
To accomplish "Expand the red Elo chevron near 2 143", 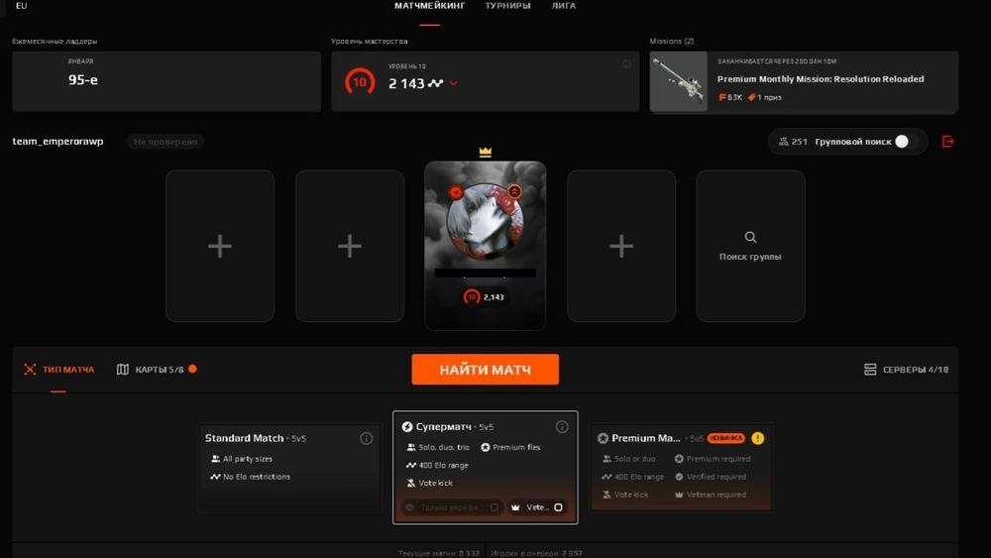I will tap(453, 83).
